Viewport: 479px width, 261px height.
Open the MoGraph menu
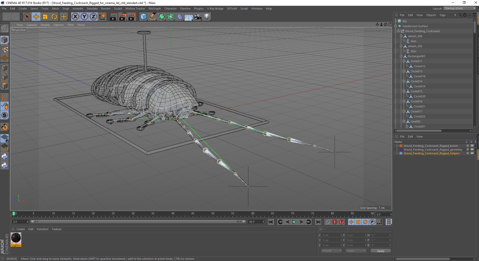click(154, 9)
